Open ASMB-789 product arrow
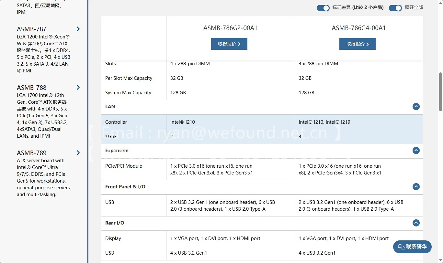 (78, 153)
